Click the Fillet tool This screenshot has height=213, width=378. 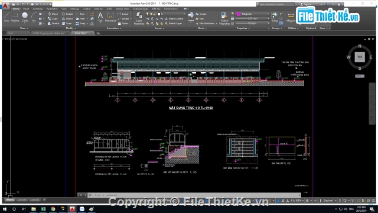(x=80, y=18)
